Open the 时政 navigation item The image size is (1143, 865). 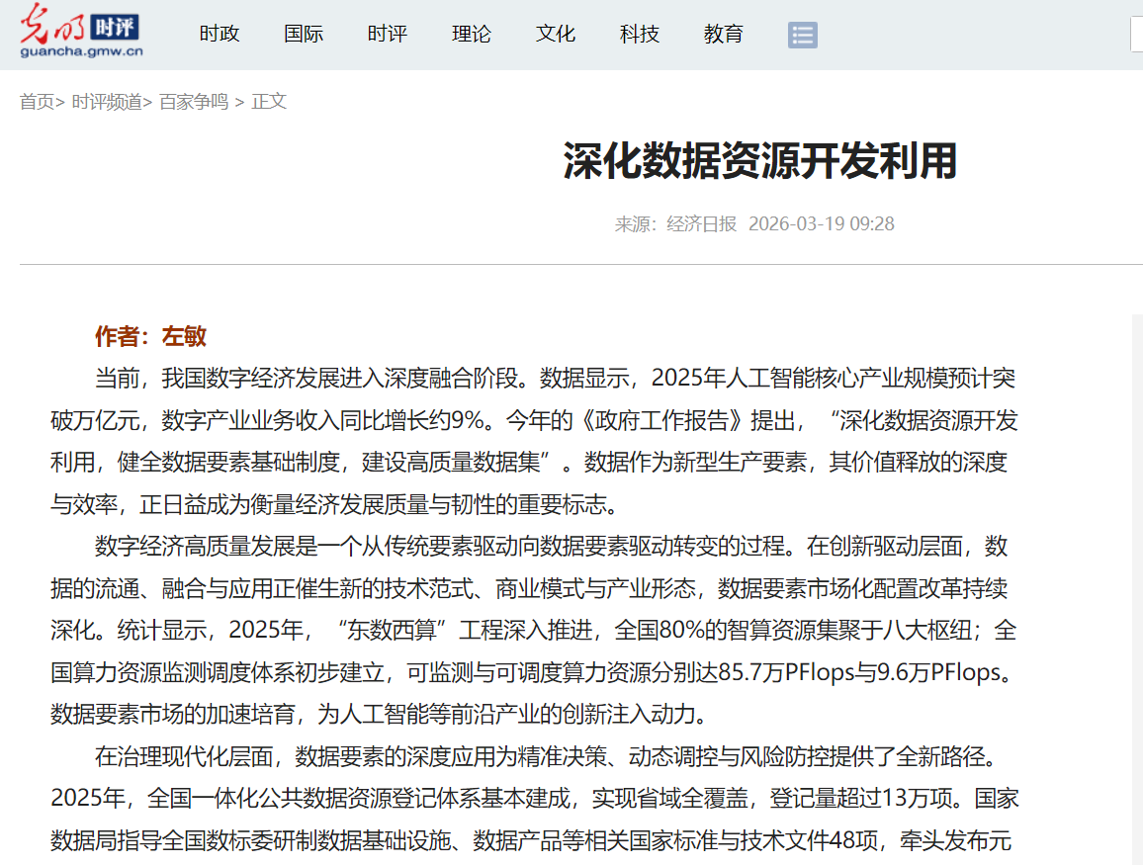[220, 34]
